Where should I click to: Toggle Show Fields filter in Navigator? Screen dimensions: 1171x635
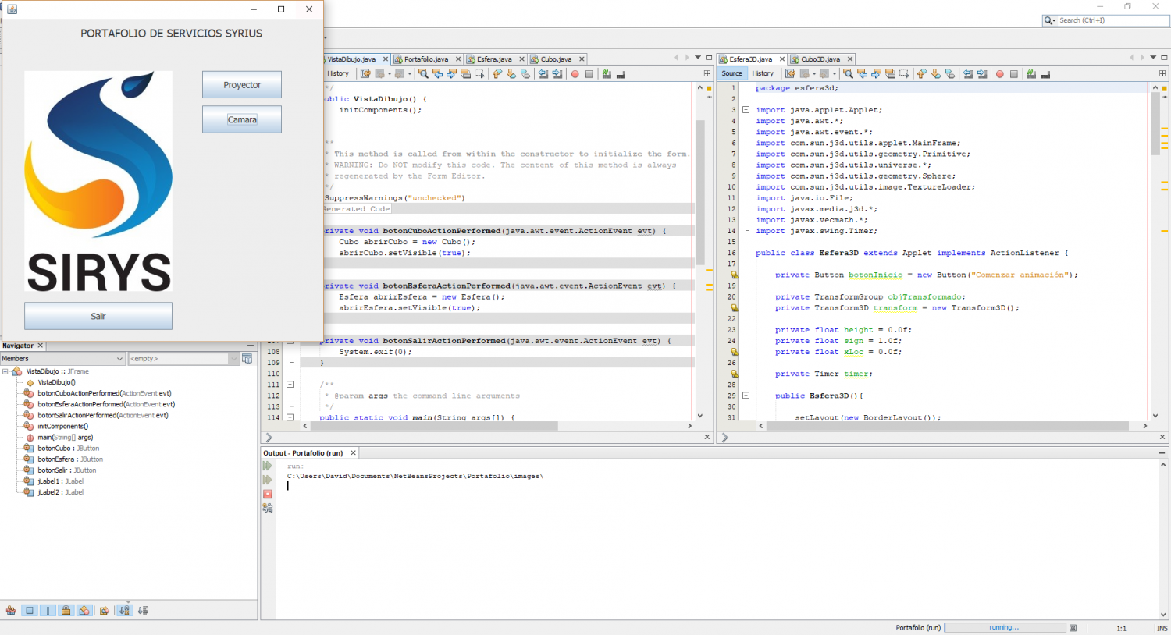[30, 611]
